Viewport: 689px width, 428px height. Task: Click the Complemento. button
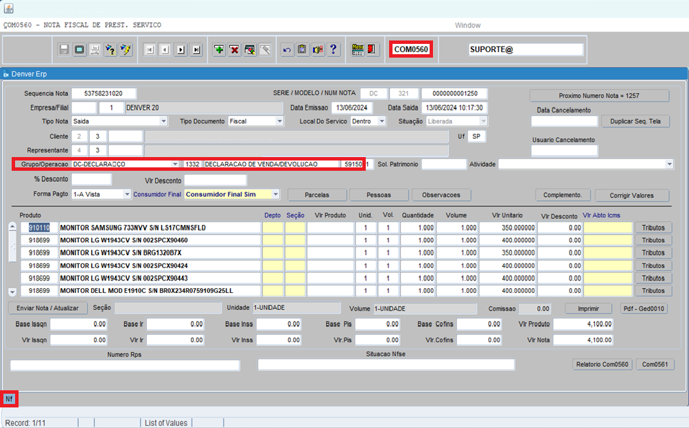[563, 195]
